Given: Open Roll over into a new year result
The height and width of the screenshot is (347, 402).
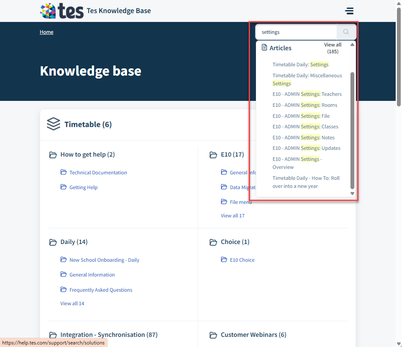Looking at the screenshot, I should 306,182.
